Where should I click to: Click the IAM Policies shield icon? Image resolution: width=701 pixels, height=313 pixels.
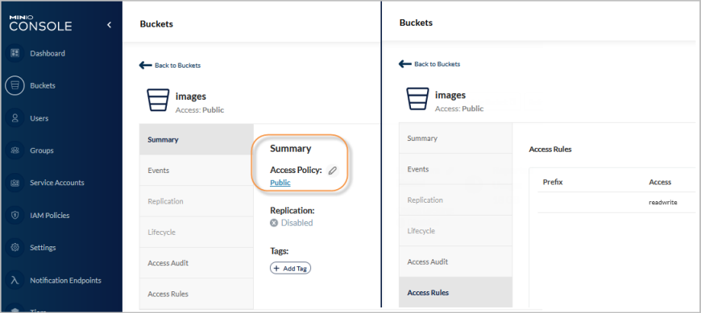(x=15, y=215)
